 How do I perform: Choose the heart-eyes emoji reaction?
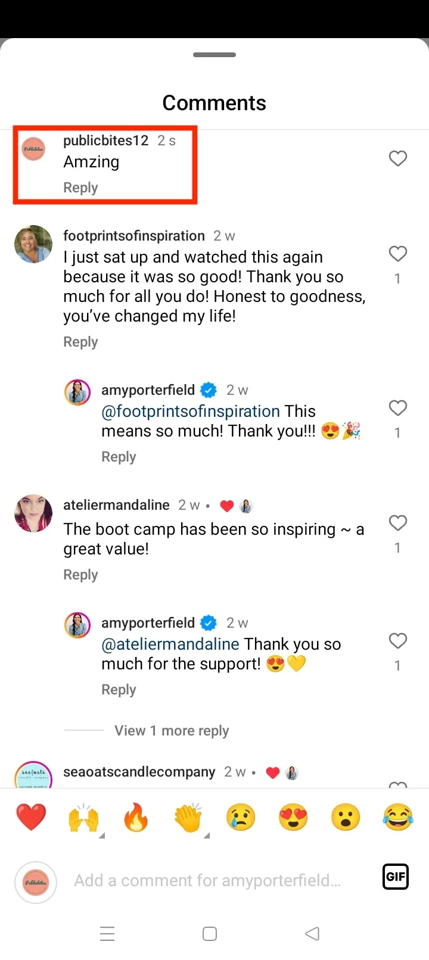pyautogui.click(x=293, y=817)
